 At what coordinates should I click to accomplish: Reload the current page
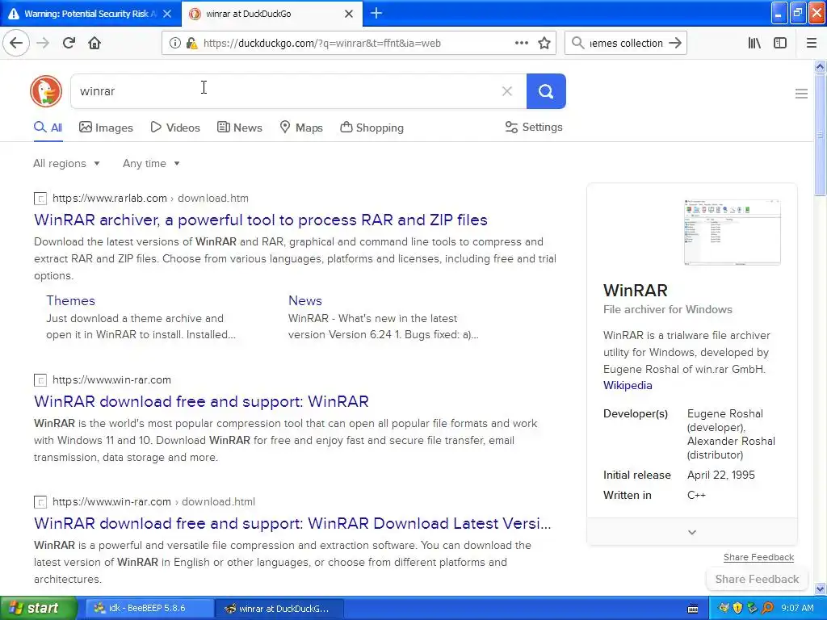pos(69,43)
